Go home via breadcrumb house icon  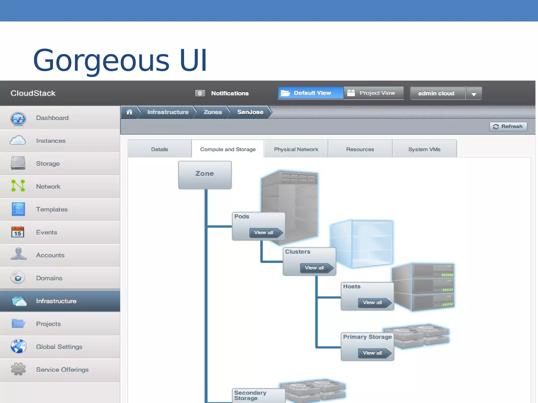[129, 112]
